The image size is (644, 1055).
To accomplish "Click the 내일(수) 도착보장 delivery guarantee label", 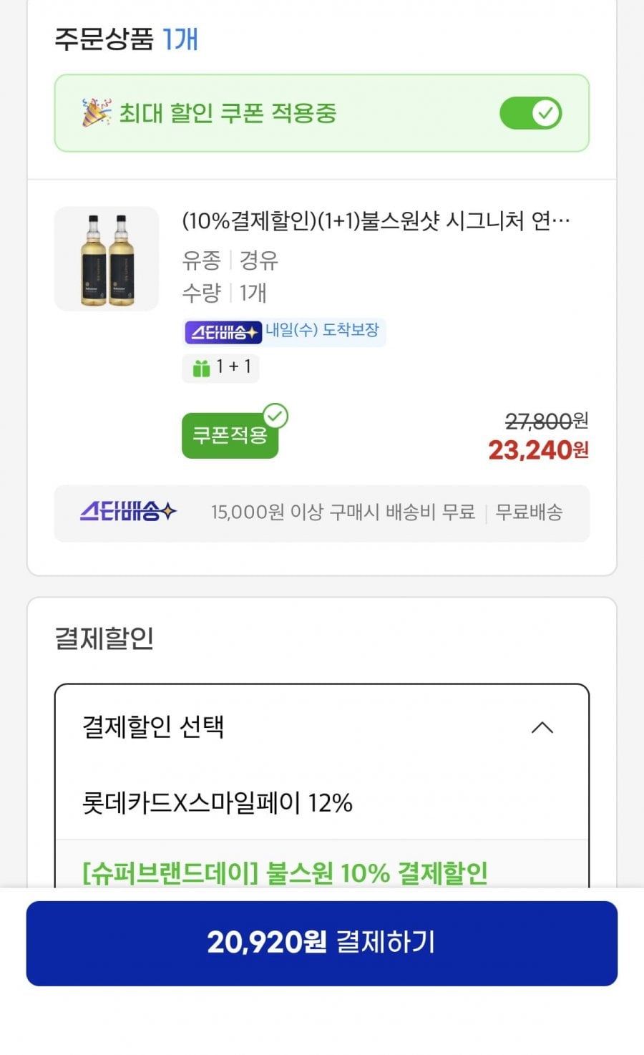I will [323, 330].
